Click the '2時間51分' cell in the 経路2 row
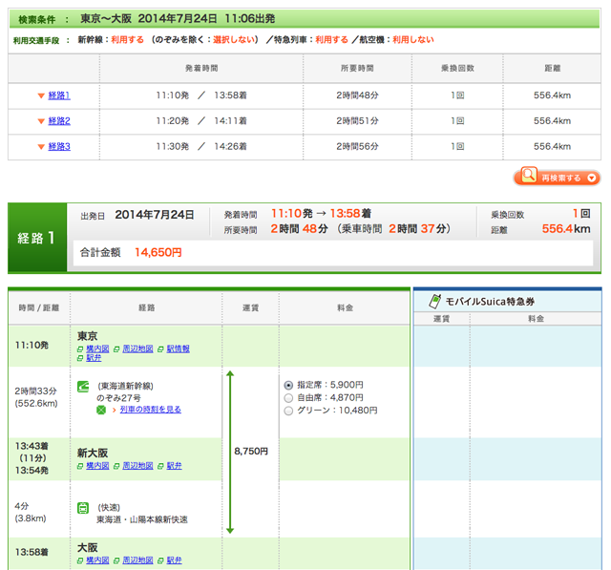Image resolution: width=611 pixels, height=570 pixels. point(357,121)
